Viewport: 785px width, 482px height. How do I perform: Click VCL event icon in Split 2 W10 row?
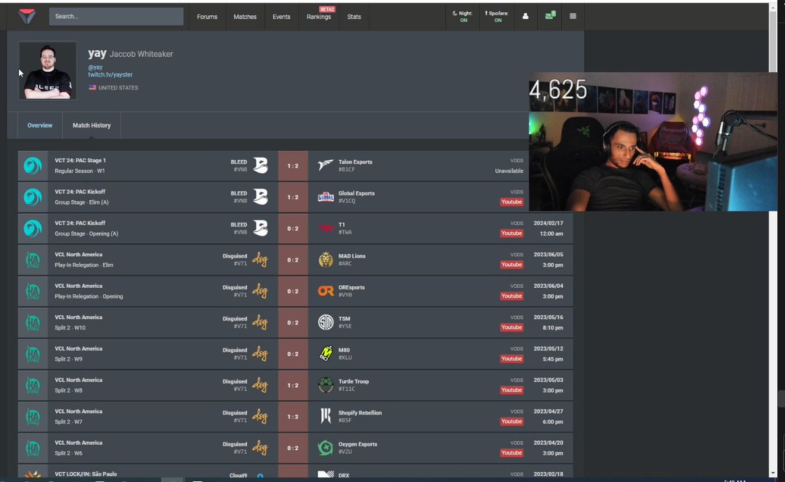pyautogui.click(x=33, y=323)
